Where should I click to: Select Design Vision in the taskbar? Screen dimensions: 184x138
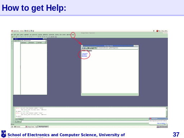(31, 127)
